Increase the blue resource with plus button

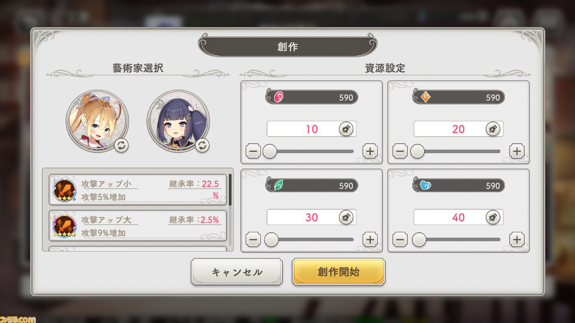coord(517,239)
